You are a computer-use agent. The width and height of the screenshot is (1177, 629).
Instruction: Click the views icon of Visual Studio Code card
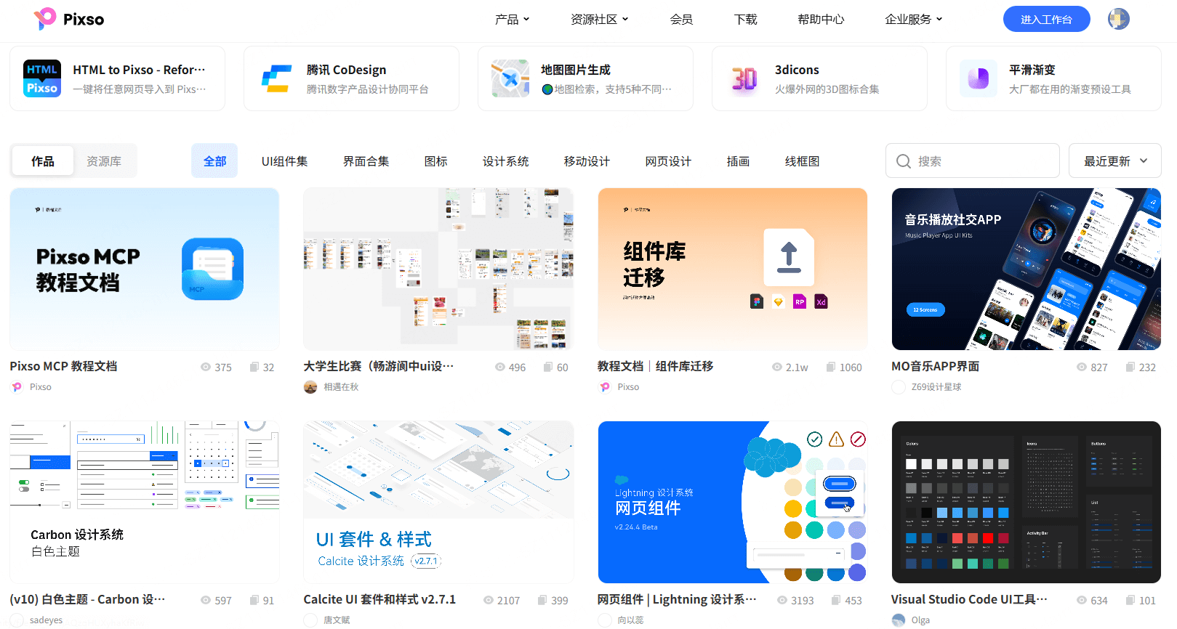pos(1082,601)
